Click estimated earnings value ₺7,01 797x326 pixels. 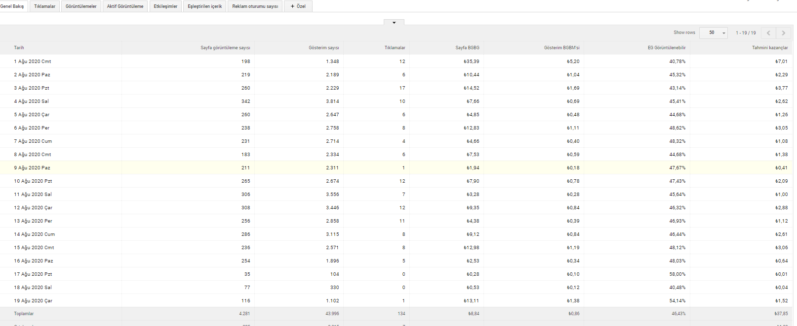[782, 62]
